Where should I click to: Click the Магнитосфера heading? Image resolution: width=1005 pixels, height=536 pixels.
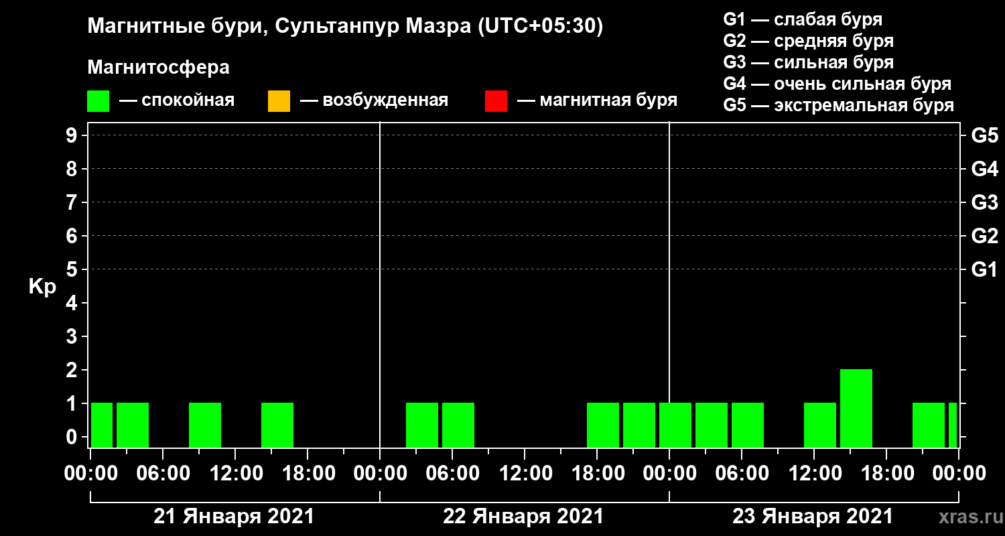(158, 68)
